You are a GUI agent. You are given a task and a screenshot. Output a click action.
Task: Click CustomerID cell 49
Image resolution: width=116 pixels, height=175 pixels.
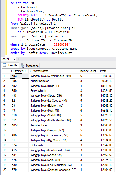click(x=19, y=111)
